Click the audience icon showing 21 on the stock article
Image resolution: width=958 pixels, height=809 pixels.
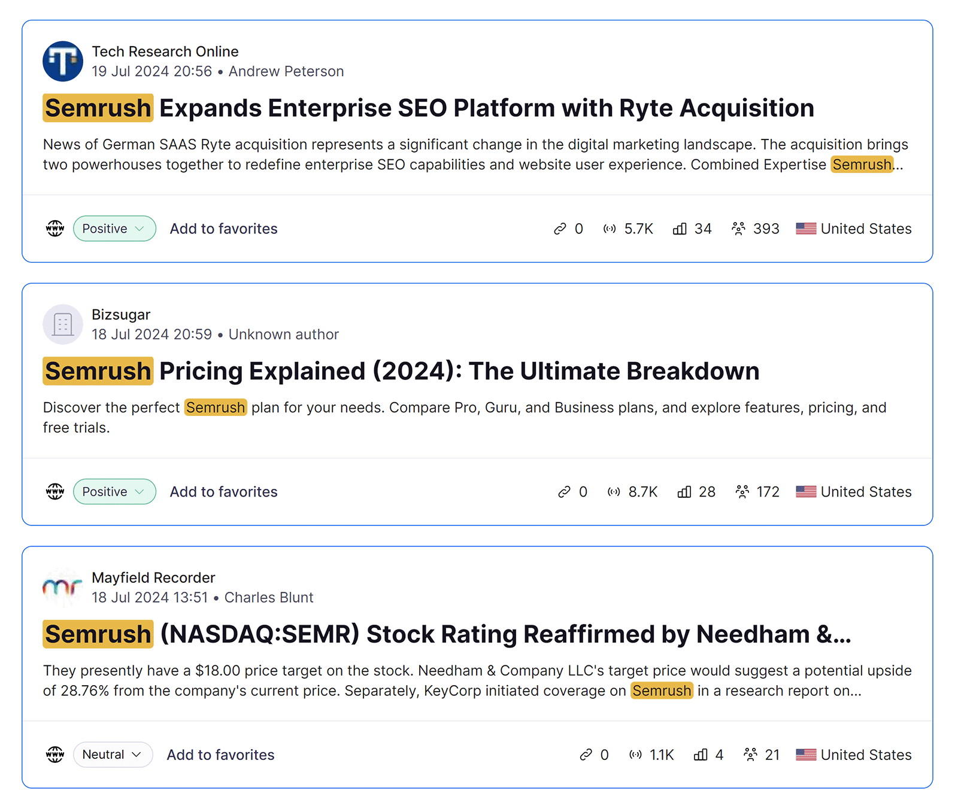(x=751, y=755)
